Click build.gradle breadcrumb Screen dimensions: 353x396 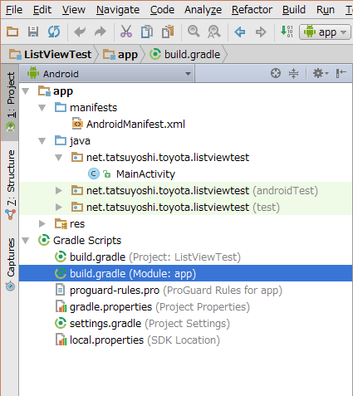pos(185,54)
